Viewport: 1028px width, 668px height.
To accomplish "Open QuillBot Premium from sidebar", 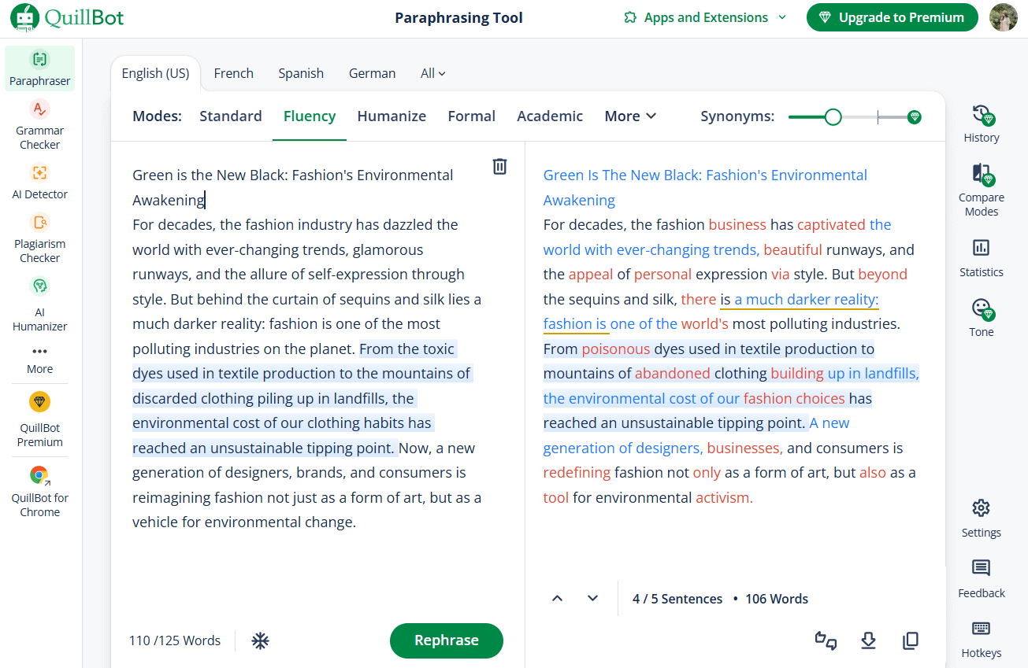I will click(x=39, y=419).
